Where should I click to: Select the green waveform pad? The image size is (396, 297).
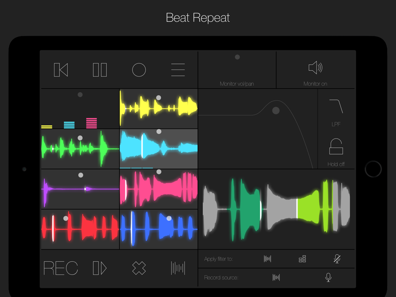(x=80, y=149)
